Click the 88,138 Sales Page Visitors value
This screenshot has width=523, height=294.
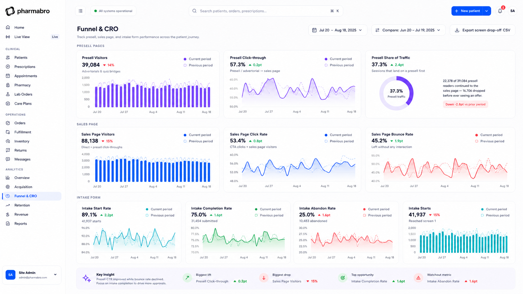pyautogui.click(x=90, y=141)
